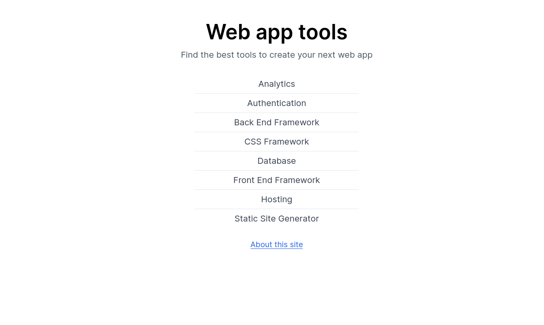Pick Database from the tools list
The width and height of the screenshot is (544, 325).
(276, 161)
